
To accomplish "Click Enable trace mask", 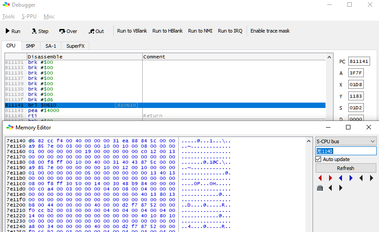I will click(270, 31).
